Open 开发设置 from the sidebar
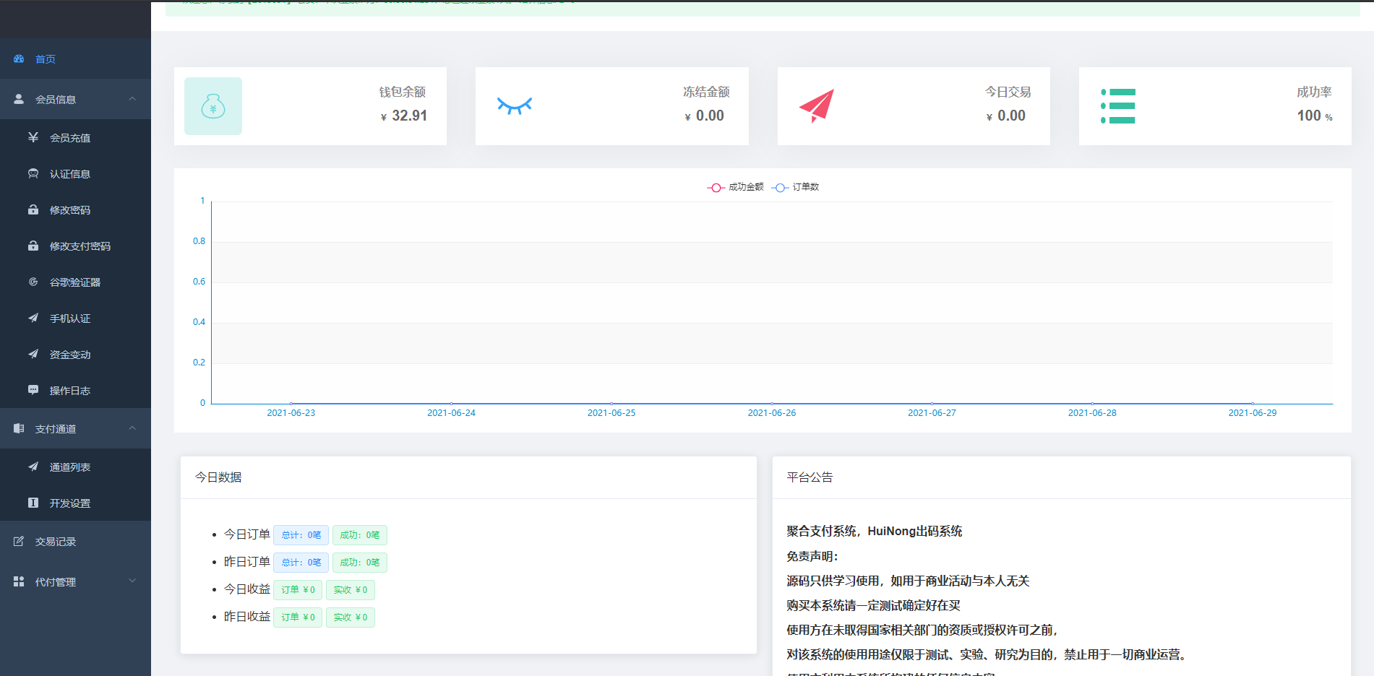 [x=69, y=503]
